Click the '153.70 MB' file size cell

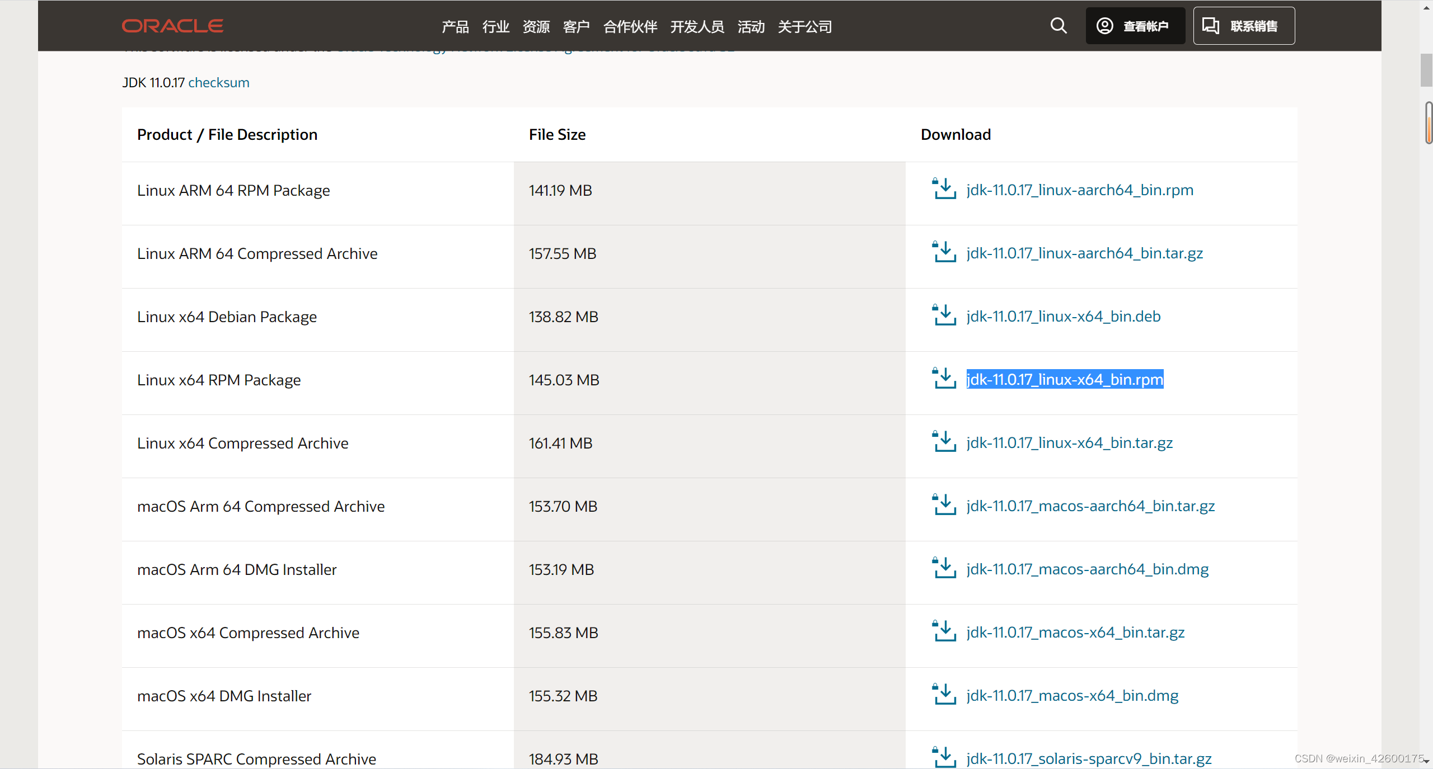tap(709, 509)
